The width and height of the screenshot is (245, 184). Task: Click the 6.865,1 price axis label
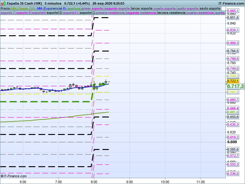pos(233,11)
